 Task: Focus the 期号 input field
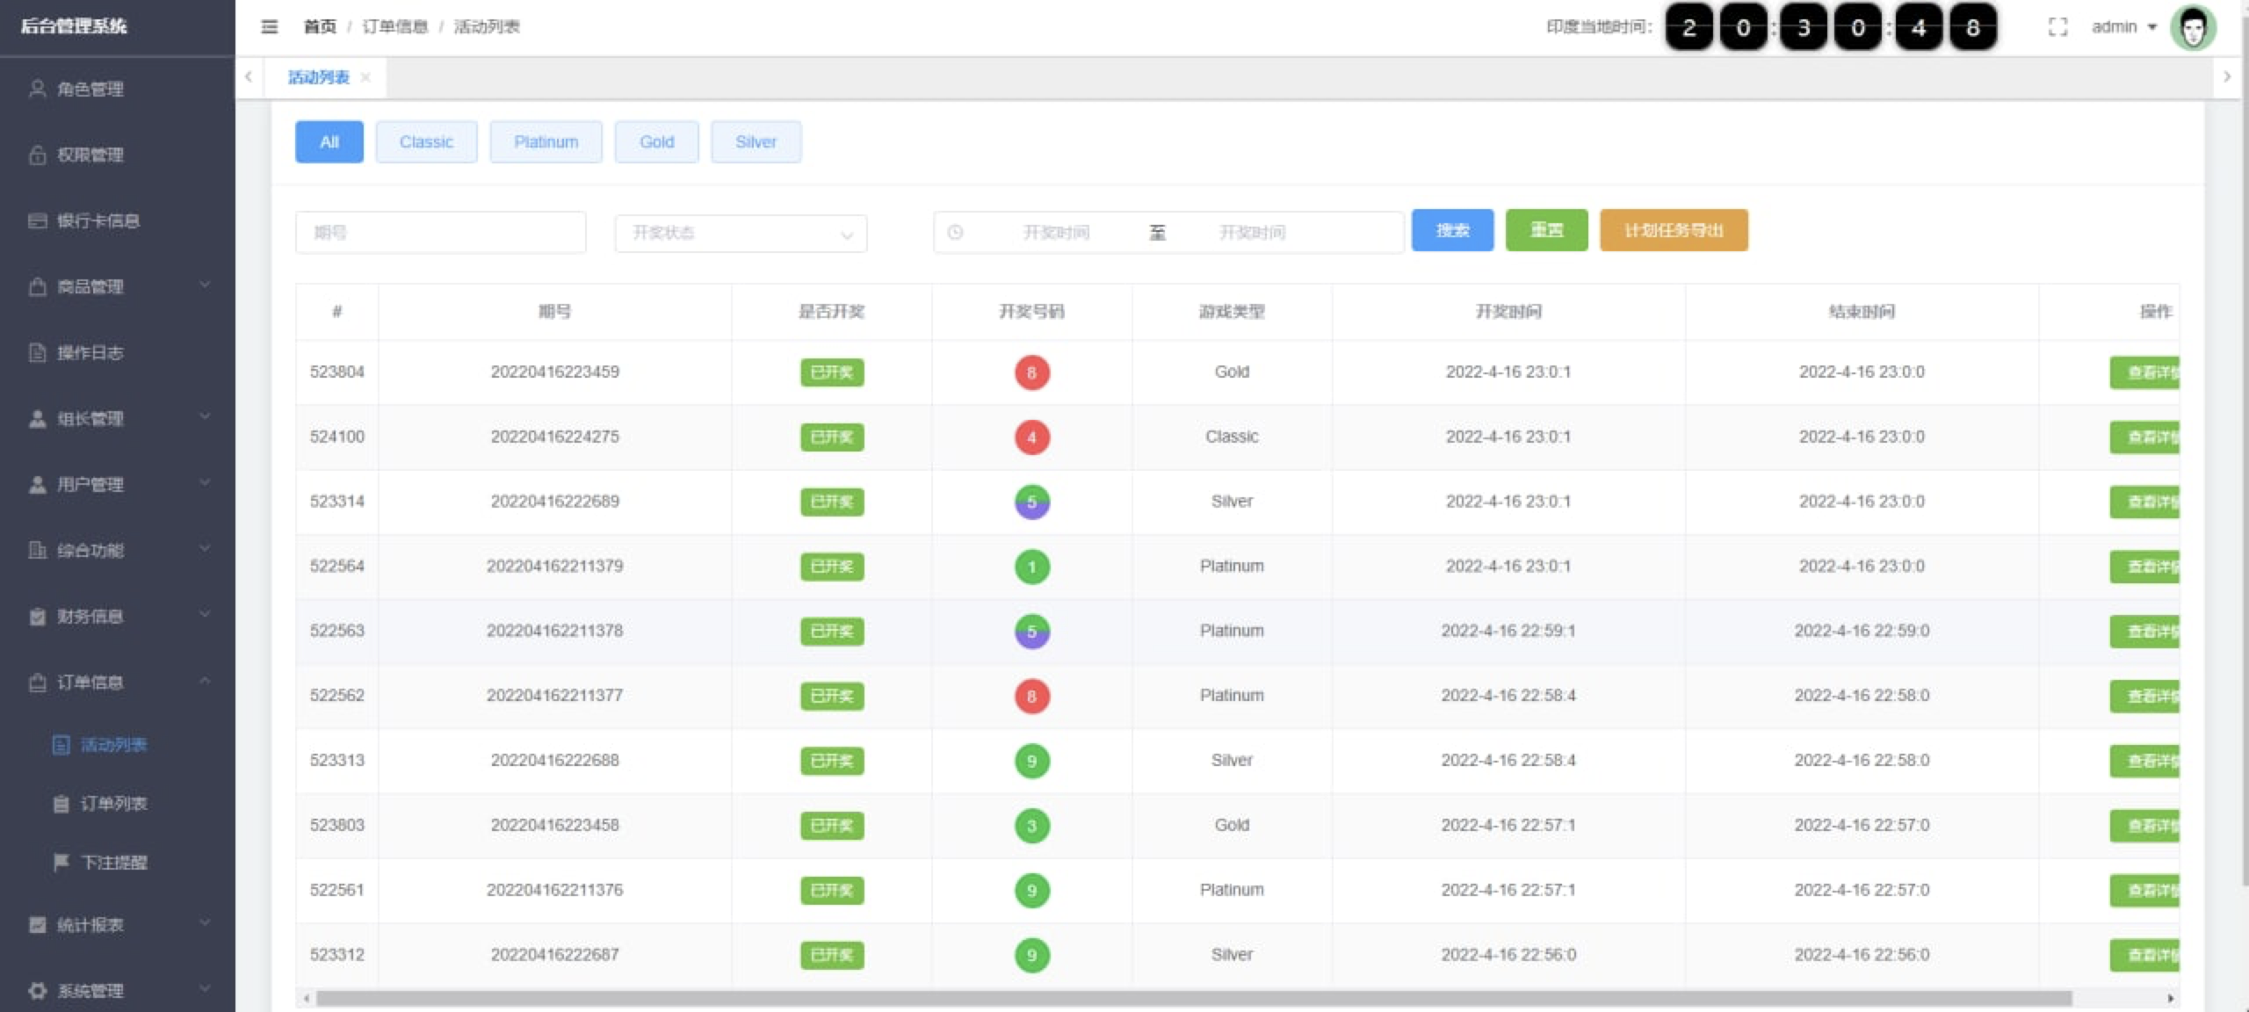[x=440, y=233]
